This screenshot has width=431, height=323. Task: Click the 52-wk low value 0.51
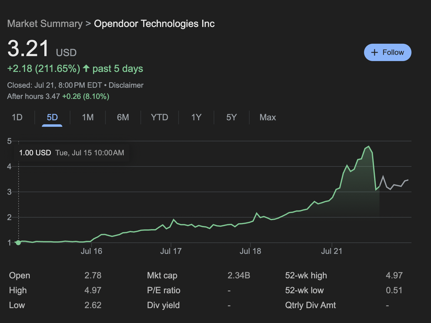[394, 290]
